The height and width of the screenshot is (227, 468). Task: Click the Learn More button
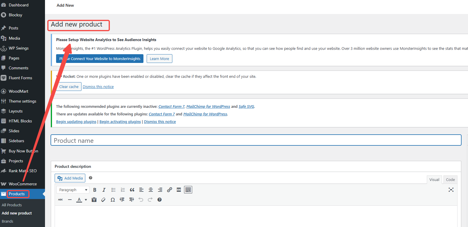(x=160, y=59)
